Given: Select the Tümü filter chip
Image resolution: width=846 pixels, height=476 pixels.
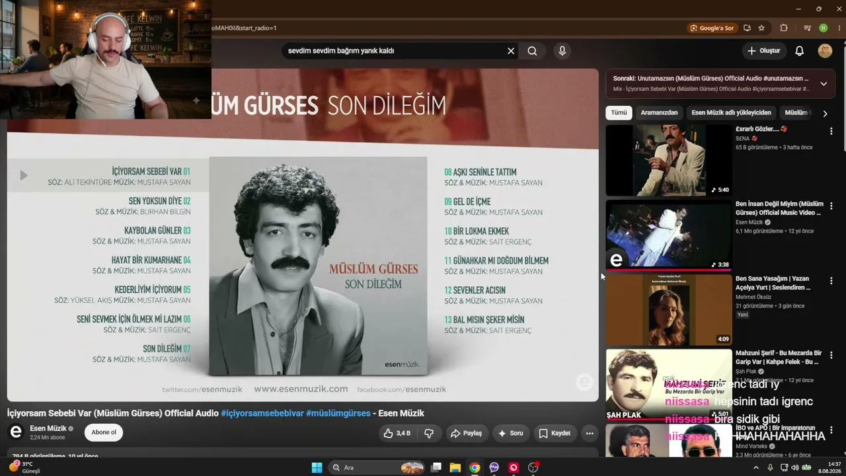Looking at the screenshot, I should tap(619, 113).
